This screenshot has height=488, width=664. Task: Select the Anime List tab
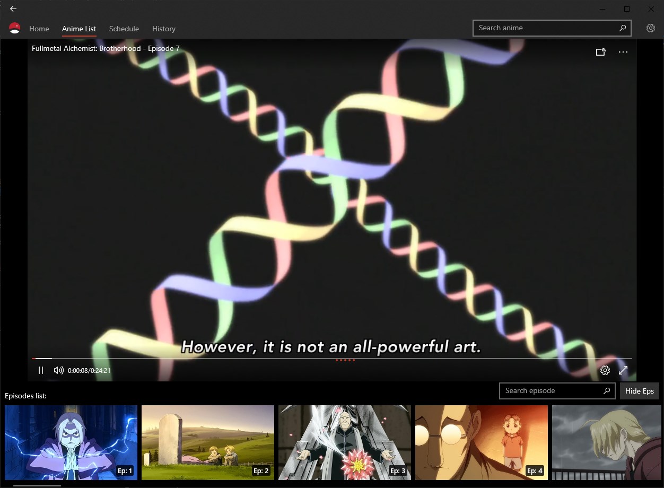pyautogui.click(x=79, y=29)
